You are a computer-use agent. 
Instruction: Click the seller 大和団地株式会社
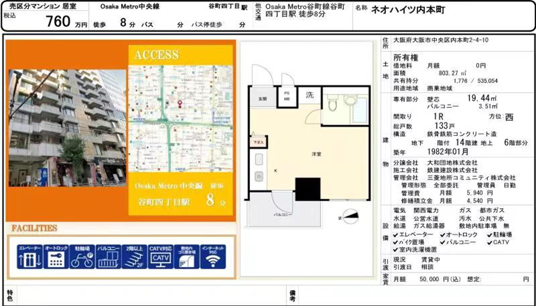click(x=453, y=163)
